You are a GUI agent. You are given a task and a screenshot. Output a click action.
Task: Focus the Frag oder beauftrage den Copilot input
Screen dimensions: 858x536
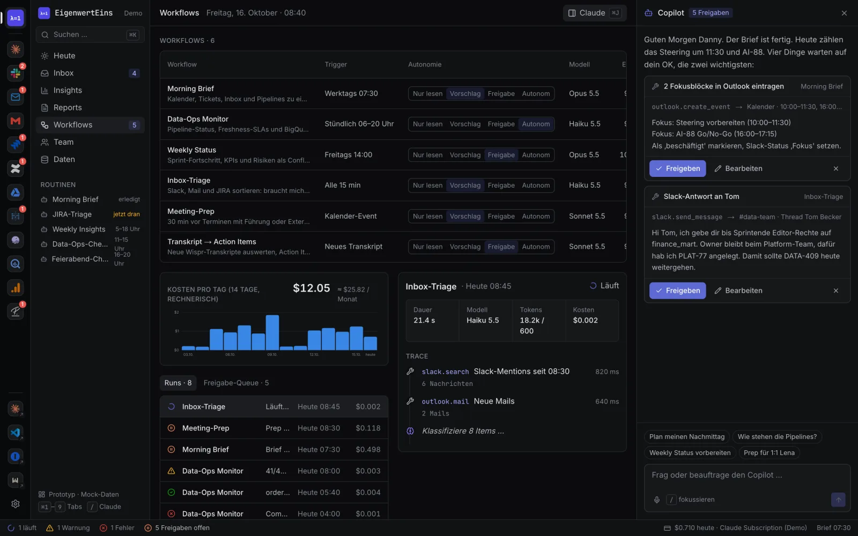[747, 475]
